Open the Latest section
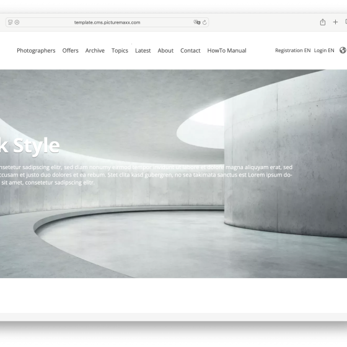Screen dimensions: 347x347 coord(143,51)
